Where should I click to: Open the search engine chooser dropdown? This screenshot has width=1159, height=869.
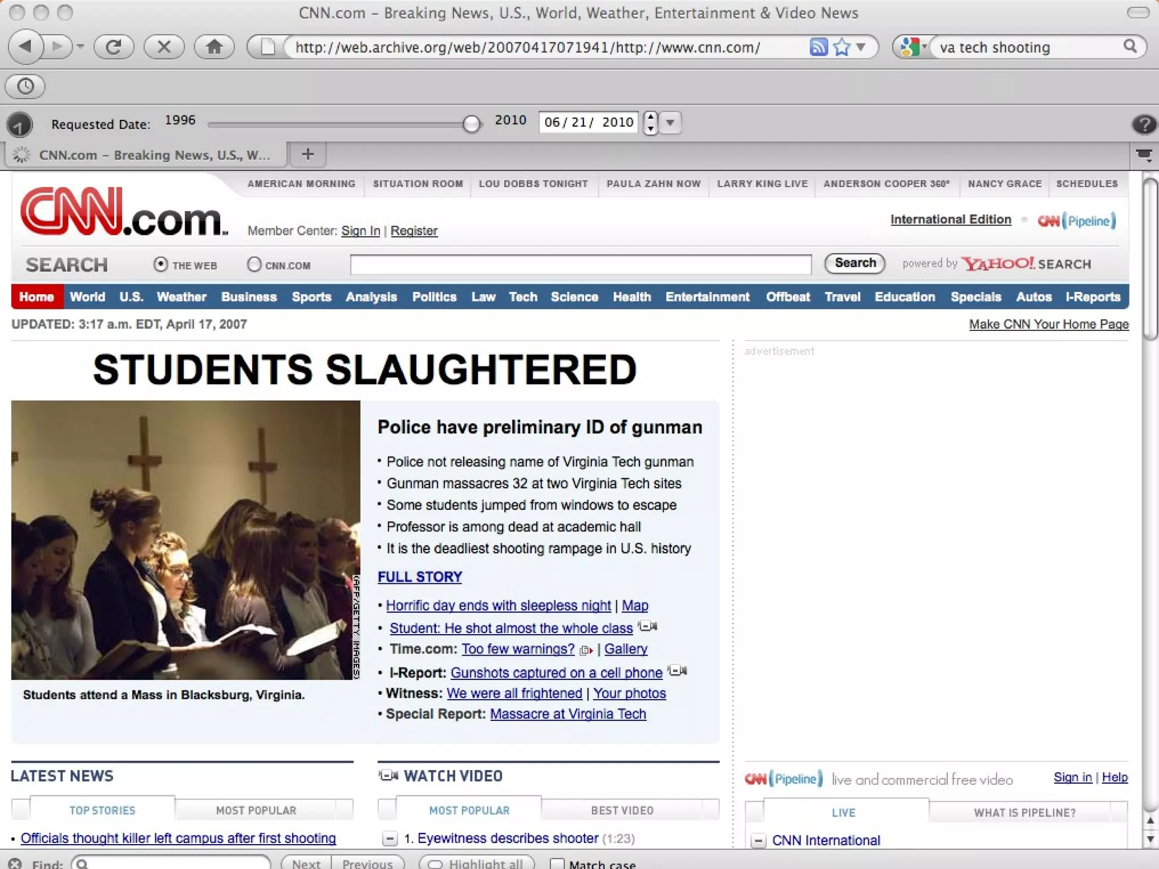coord(912,47)
